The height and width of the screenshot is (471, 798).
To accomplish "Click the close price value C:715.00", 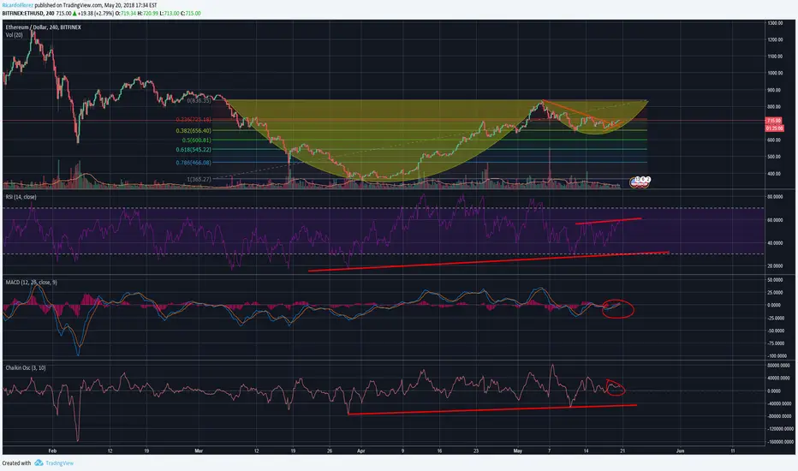I will coord(191,13).
